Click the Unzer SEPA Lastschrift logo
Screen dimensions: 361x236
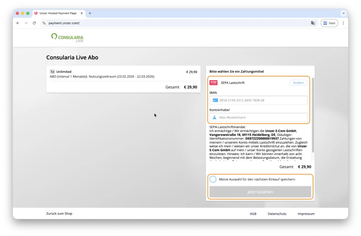(x=213, y=83)
